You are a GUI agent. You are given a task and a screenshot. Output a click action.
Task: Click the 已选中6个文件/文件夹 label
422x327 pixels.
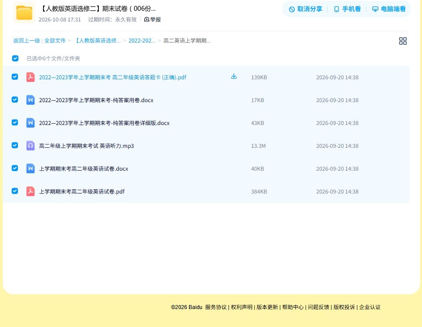pyautogui.click(x=53, y=59)
